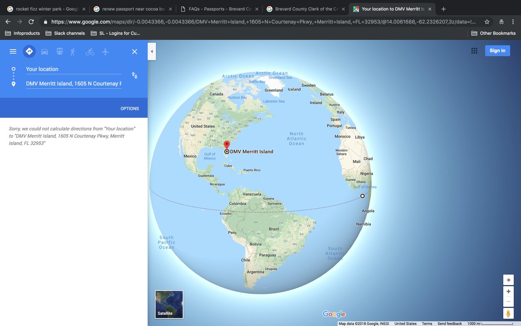Click the red DMV Merritt Island pin

[226, 145]
